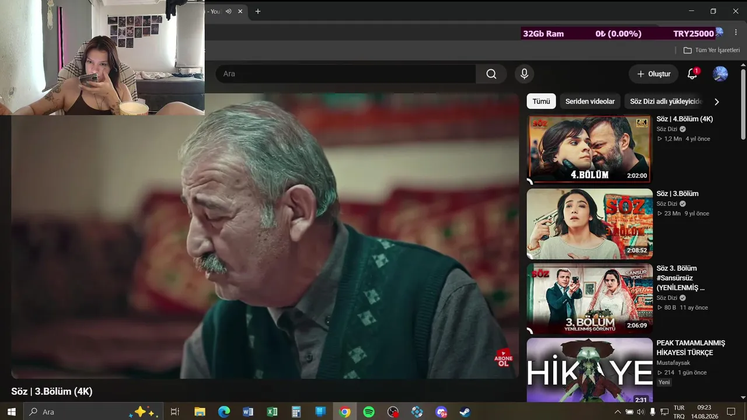Open the HİKAYE Peak video thumbnail
This screenshot has width=747, height=420.
(x=589, y=370)
